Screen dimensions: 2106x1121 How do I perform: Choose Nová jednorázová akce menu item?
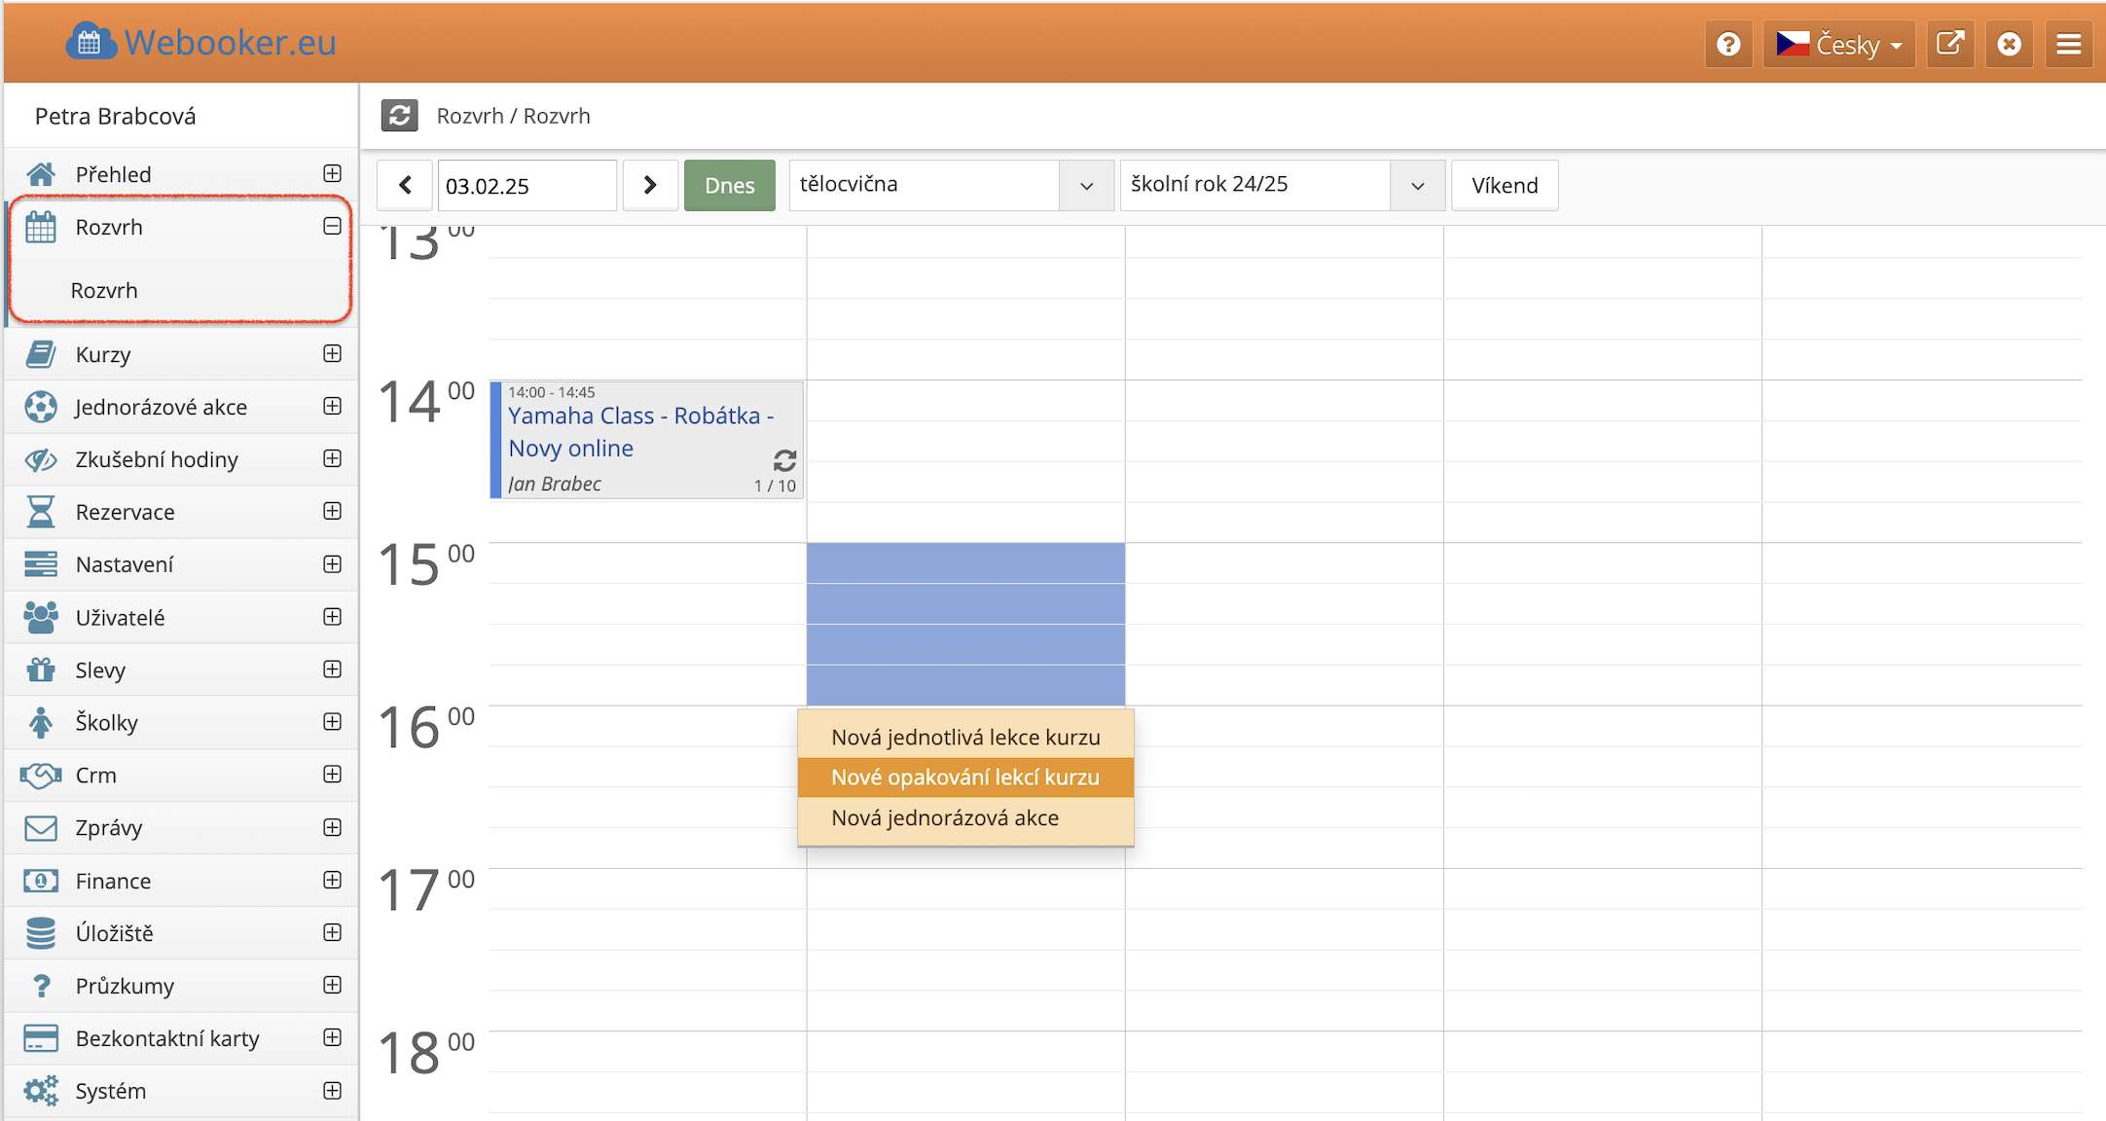pos(944,818)
